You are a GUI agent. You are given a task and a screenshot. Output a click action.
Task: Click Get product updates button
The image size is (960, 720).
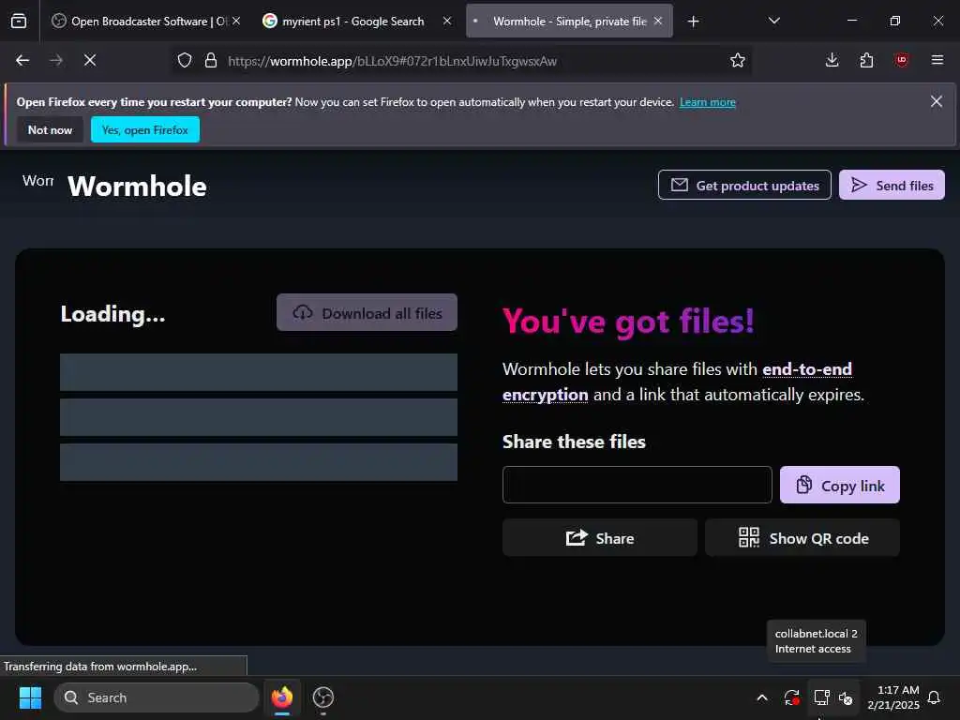pyautogui.click(x=744, y=185)
